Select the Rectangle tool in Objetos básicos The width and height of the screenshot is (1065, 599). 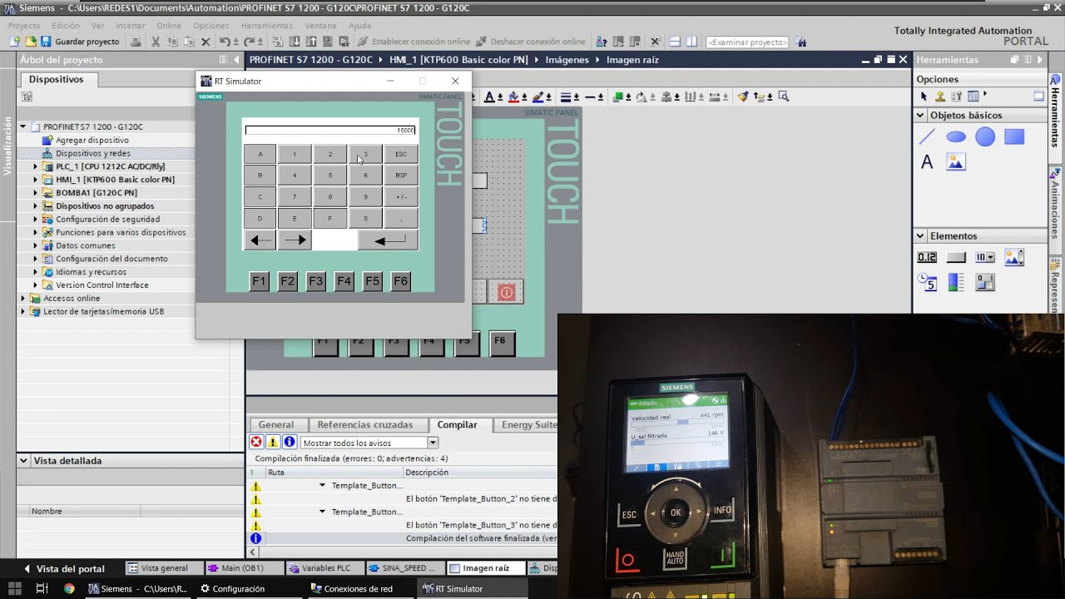point(1014,137)
